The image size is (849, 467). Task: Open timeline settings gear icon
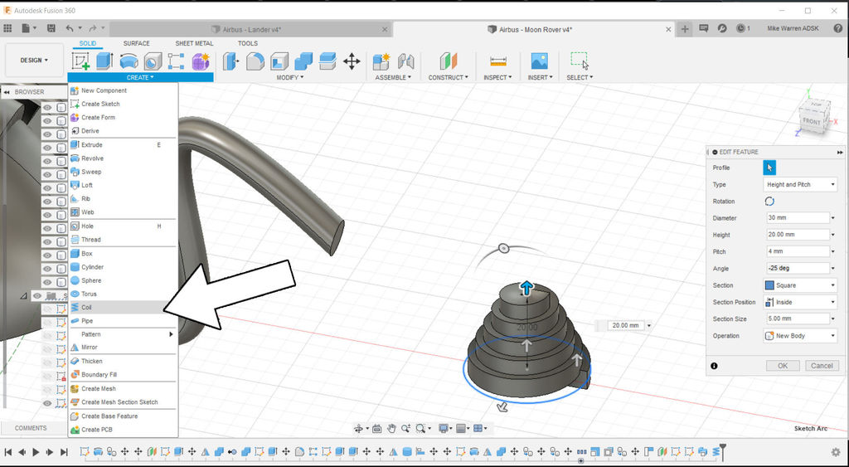(x=835, y=452)
